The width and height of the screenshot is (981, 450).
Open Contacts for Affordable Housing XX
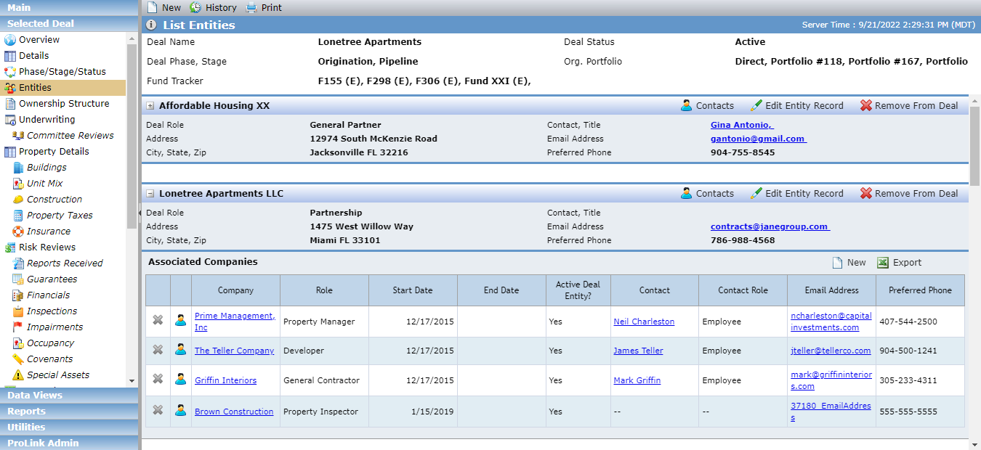[x=707, y=106]
